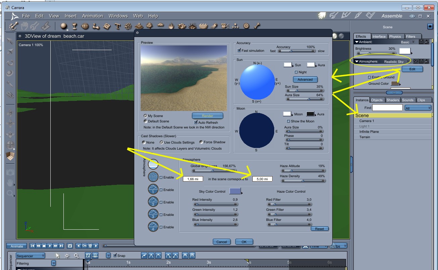Image resolution: width=438 pixels, height=270 pixels.
Task: Toggle the Snap checkbox in sequencer
Action: click(115, 256)
